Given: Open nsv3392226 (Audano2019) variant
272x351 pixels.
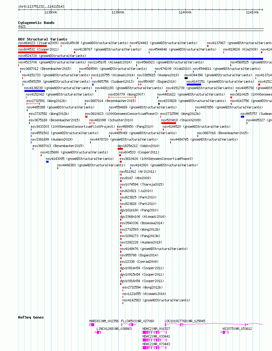Looking at the screenshot, I should [x=141, y=243].
